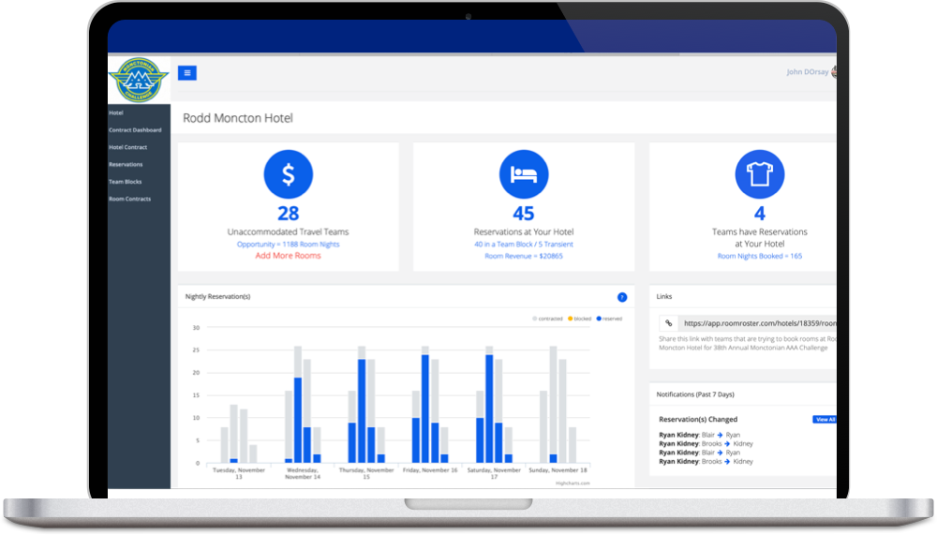Open the Nightly Reservations help question icon
The image size is (937, 535).
click(622, 297)
